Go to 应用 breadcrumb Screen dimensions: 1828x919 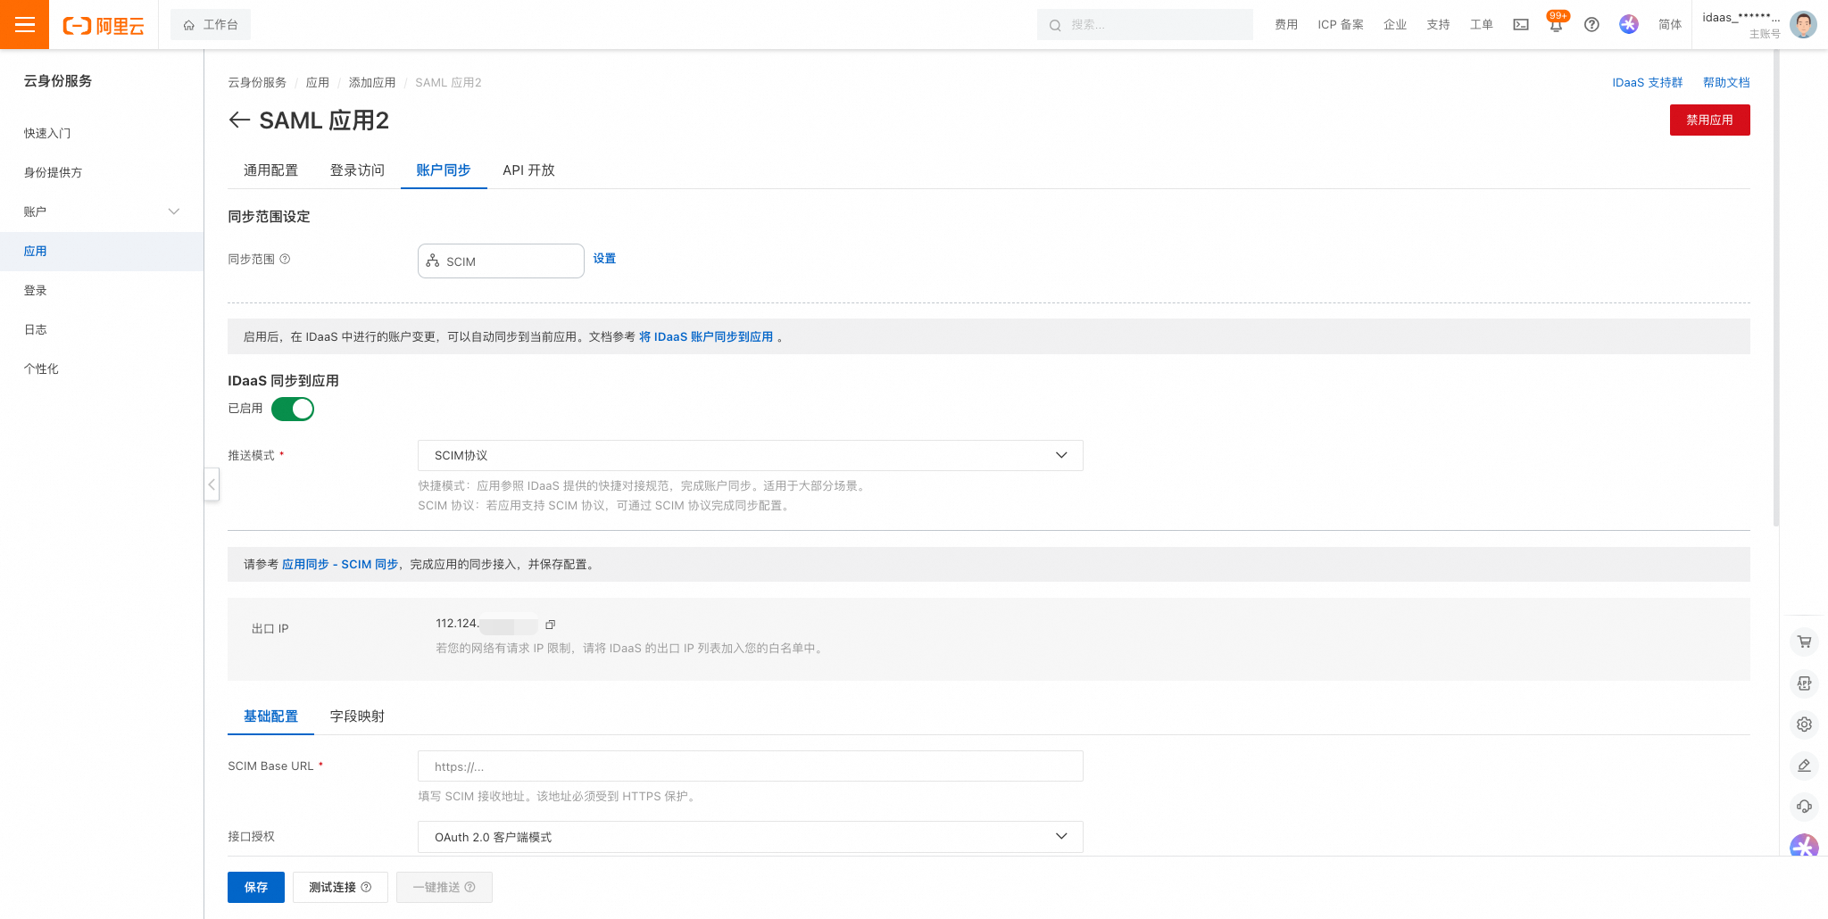click(x=318, y=83)
